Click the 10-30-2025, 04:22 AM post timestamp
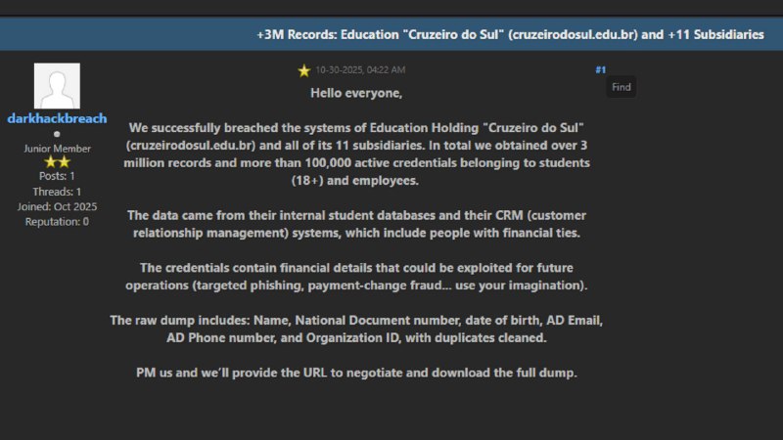783x440 pixels. (360, 70)
